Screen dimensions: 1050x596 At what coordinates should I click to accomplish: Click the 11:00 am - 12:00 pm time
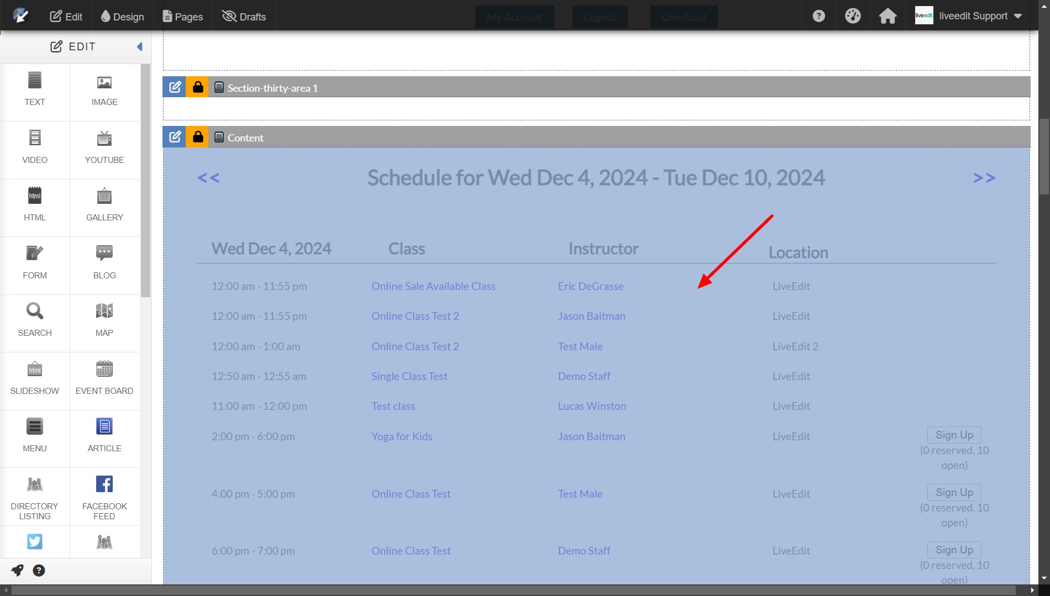[x=259, y=406]
